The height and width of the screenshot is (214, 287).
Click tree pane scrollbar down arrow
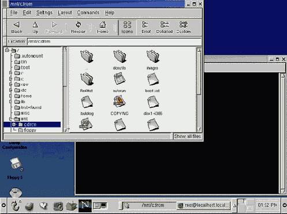[65, 130]
